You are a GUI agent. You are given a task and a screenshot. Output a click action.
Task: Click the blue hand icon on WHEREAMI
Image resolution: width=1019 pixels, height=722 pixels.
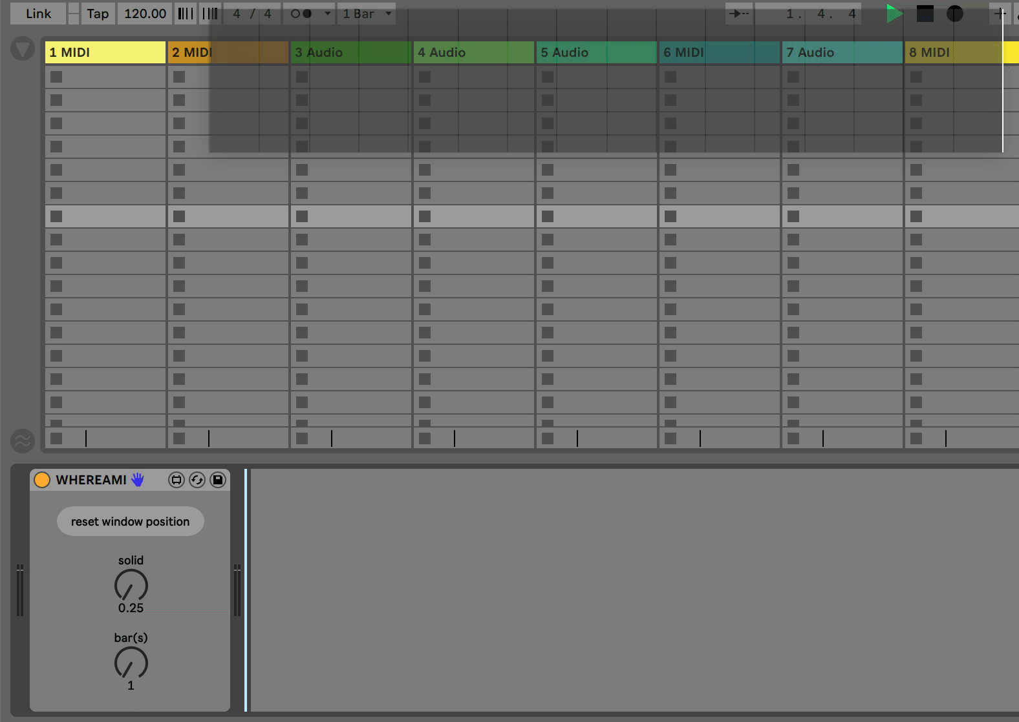click(x=138, y=479)
